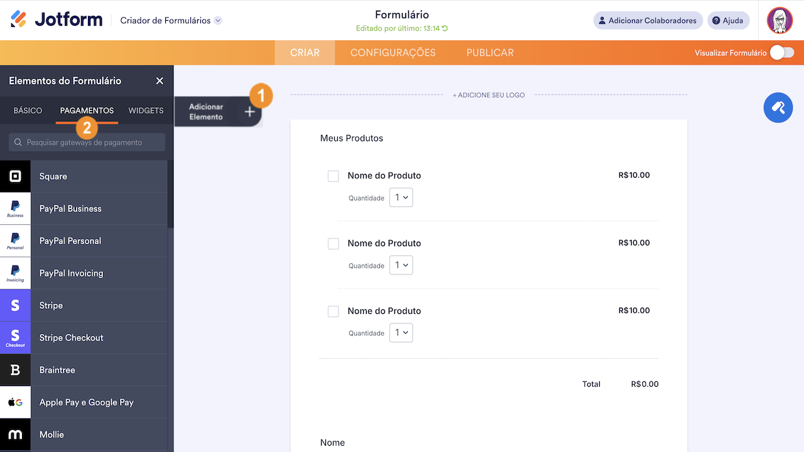
Task: Close the Elementos do Formulário panel
Action: pos(160,81)
